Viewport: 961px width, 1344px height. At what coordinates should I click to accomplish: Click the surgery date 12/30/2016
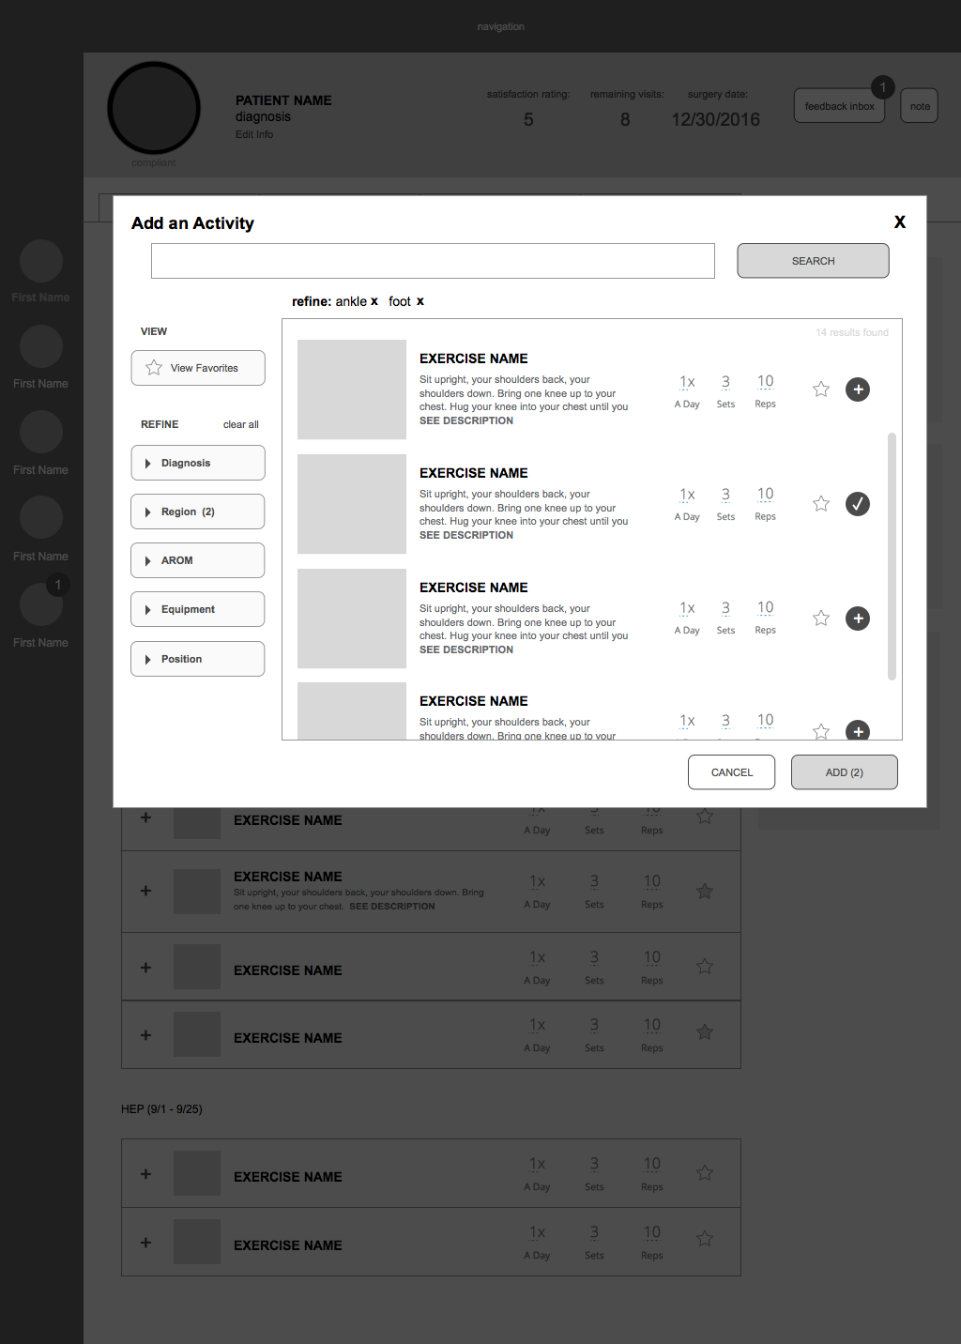[715, 119]
